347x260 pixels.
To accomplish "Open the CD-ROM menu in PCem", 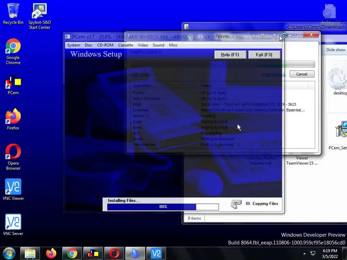I will pos(105,45).
